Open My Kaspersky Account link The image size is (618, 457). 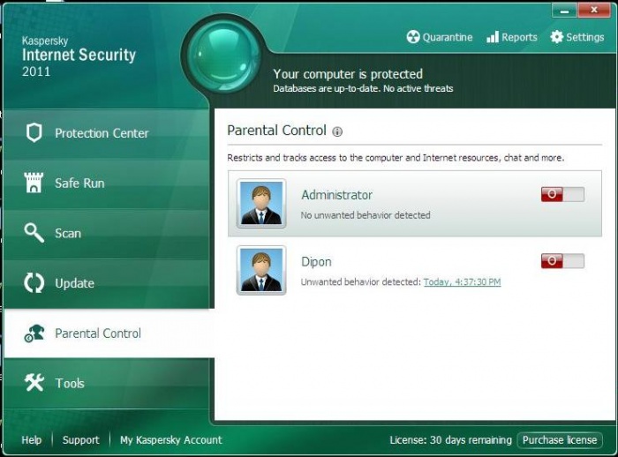point(171,439)
